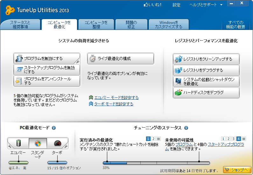Click the wrench corner on プログラムを無効にする button
The height and width of the screenshot is (175, 253).
coord(78,61)
